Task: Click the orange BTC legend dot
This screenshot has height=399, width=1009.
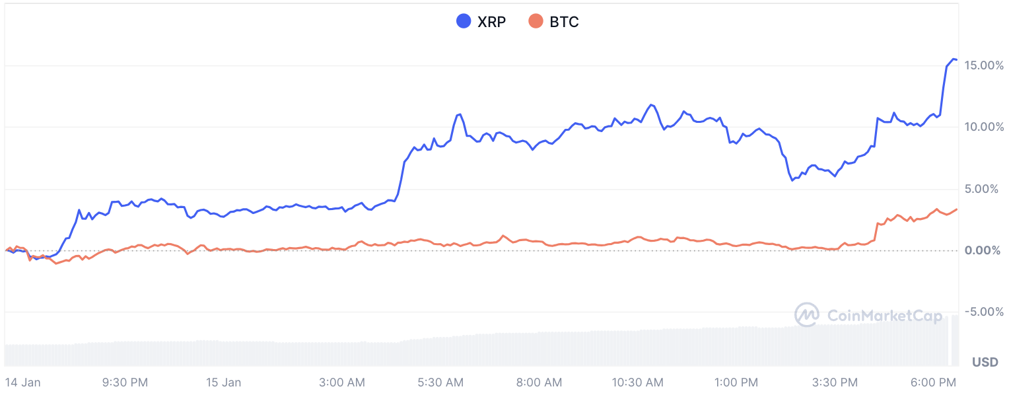Action: (536, 22)
